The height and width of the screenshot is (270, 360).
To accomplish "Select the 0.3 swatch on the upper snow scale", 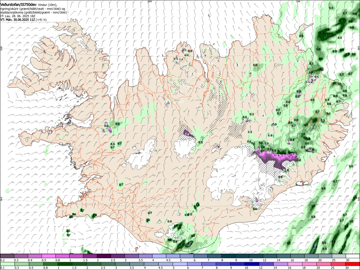I will coord(21,256).
